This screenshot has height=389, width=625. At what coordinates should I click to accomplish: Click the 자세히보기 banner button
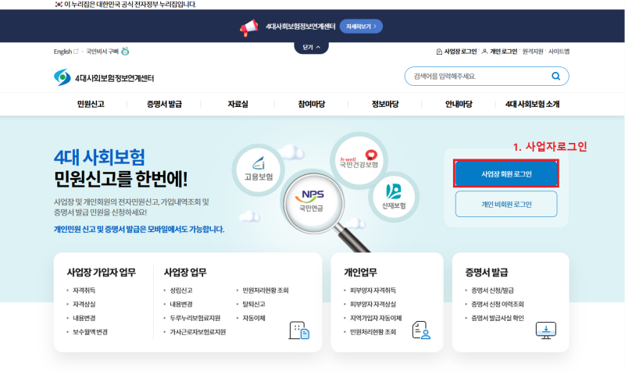point(361,27)
